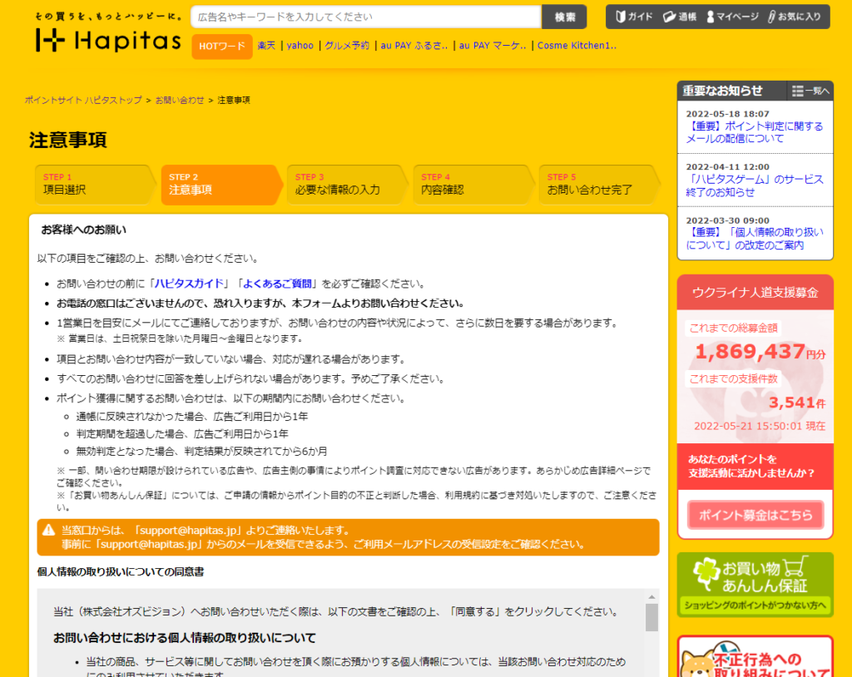Select STEP 5 お問い合わせ完了 step
This screenshot has height=677, width=852.
pyautogui.click(x=598, y=185)
